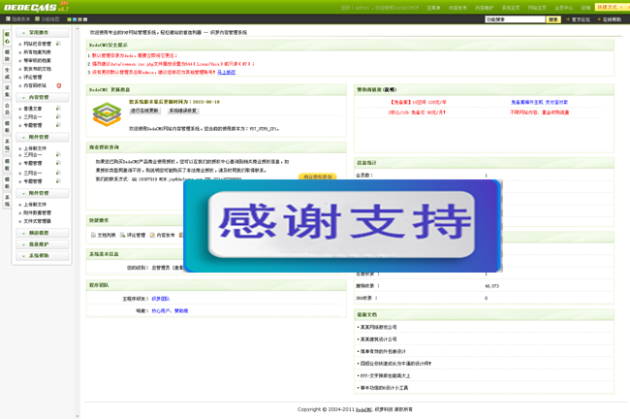The width and height of the screenshot is (630, 419).
Task: Collapse the 内容管理 sidebar section
Action: [x=43, y=97]
